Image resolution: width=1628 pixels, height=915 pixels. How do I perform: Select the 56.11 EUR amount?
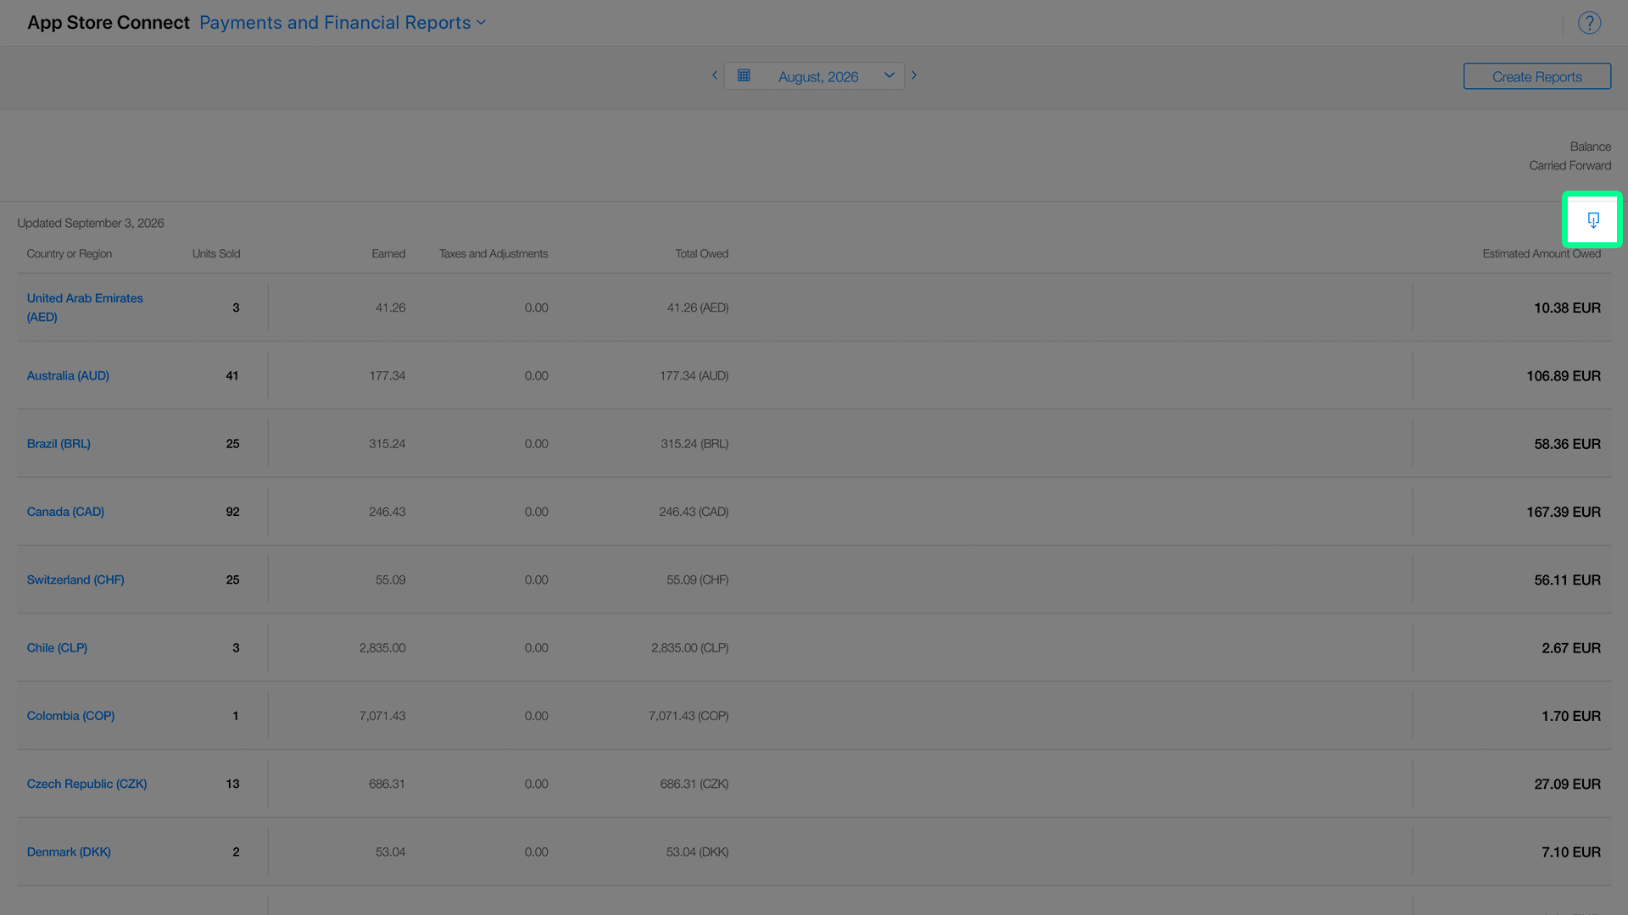coord(1567,580)
